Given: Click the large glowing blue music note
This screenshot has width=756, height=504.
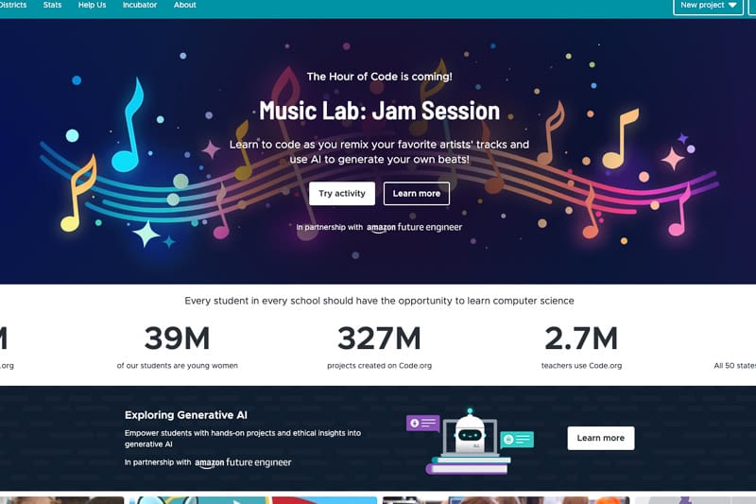Looking at the screenshot, I should point(129,126).
